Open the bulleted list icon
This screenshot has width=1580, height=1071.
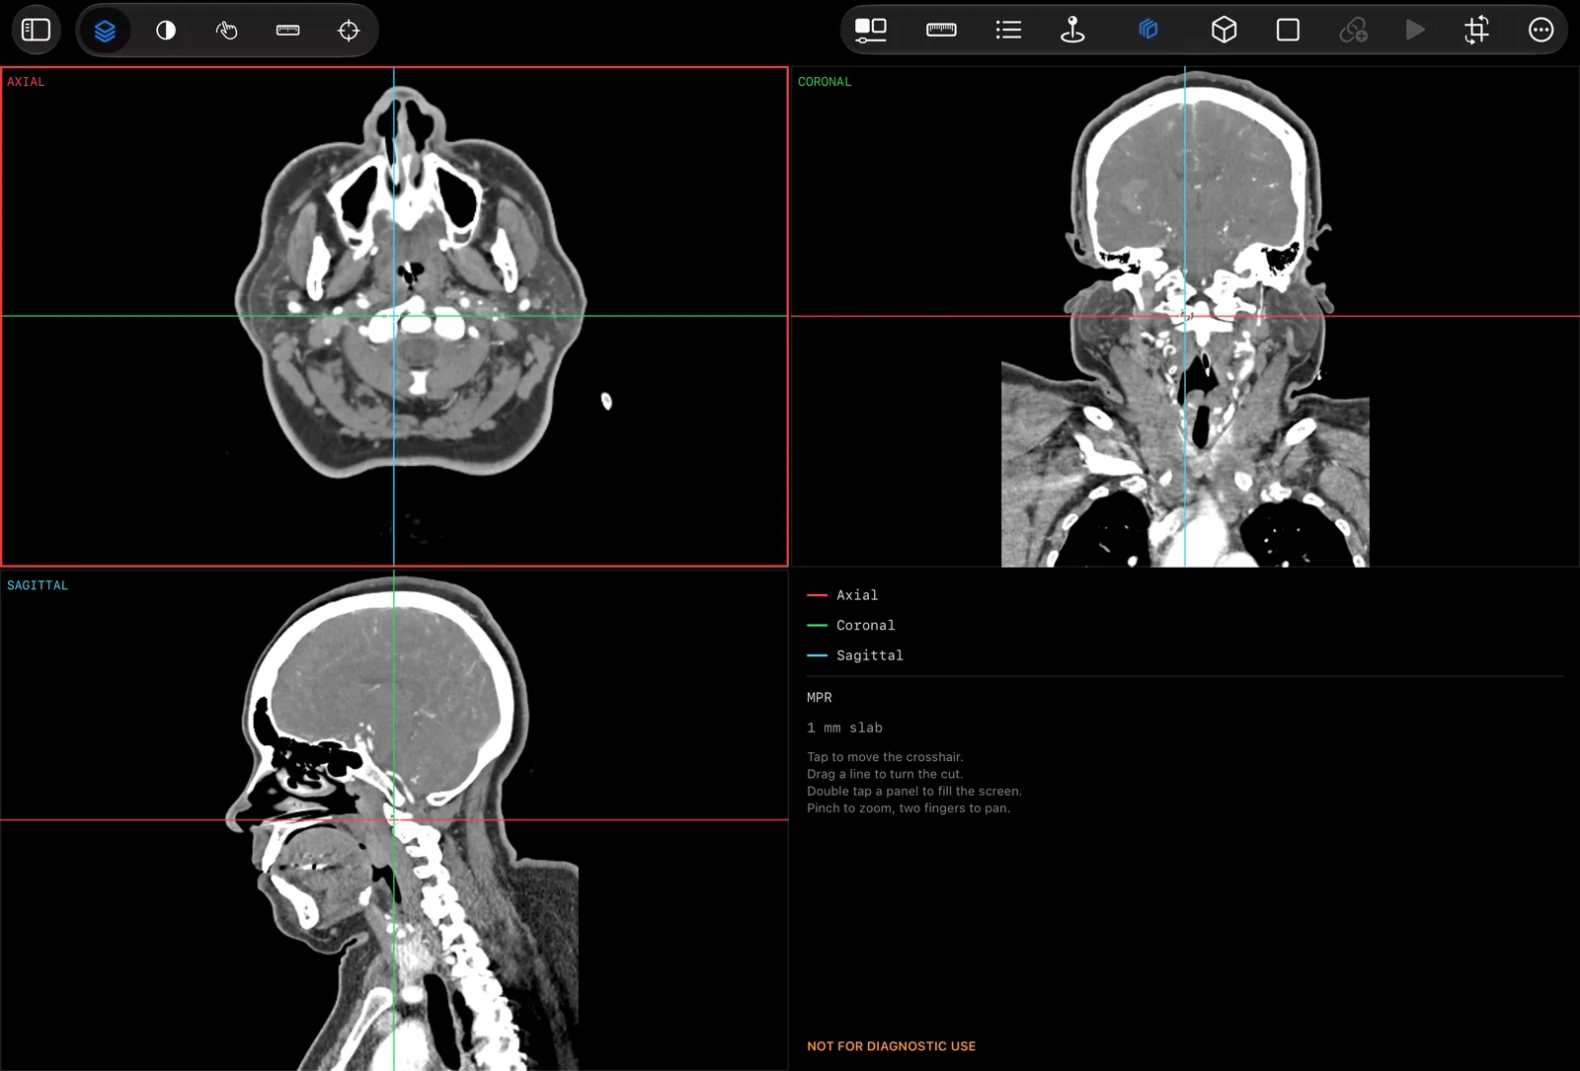coord(1008,31)
